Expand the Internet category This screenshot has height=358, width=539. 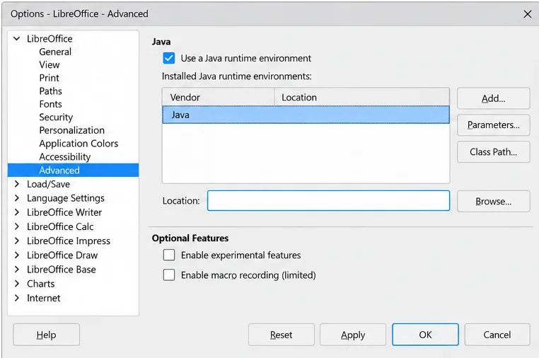tap(16, 298)
